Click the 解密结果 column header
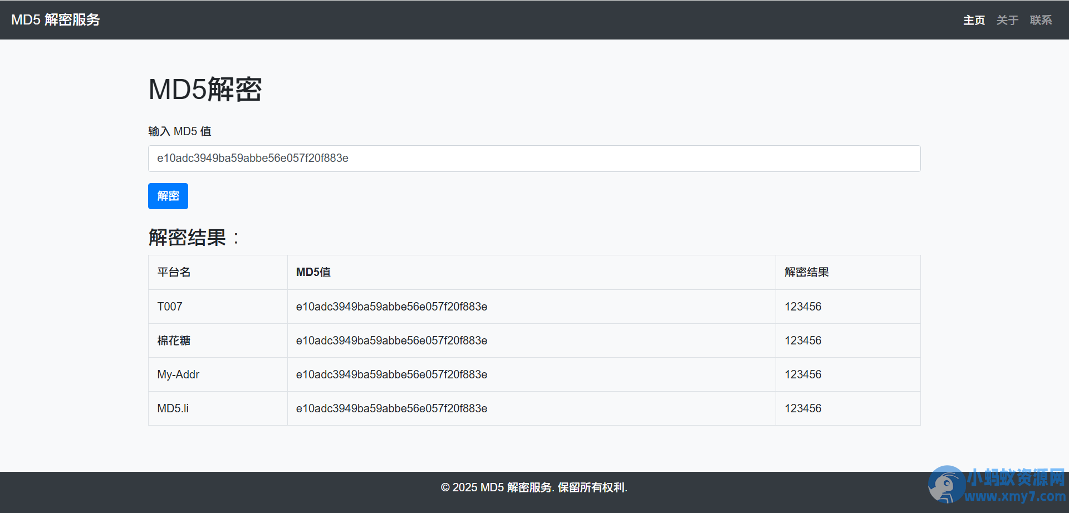This screenshot has height=513, width=1069. (807, 272)
